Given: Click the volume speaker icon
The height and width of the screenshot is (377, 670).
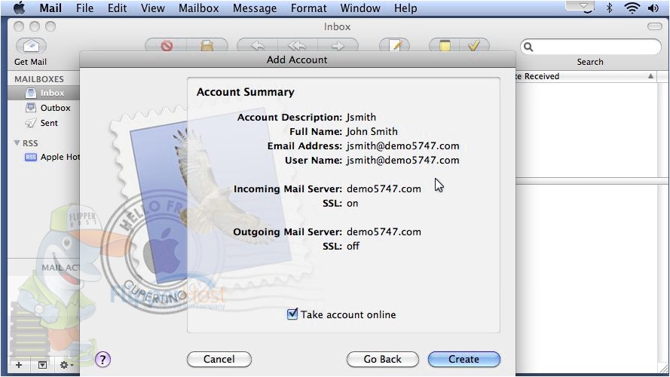Looking at the screenshot, I should coord(653,8).
